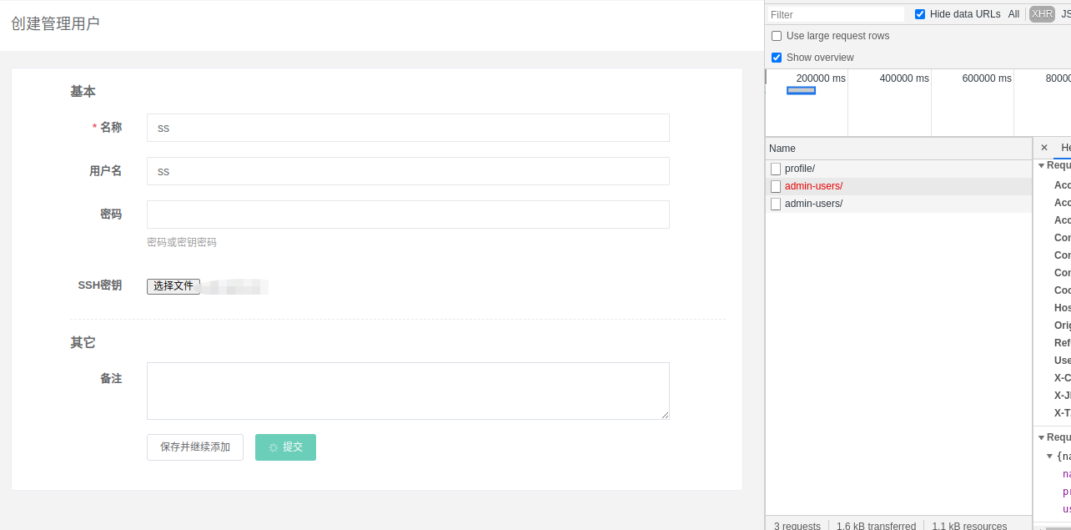Viewport: 1071px width, 530px height.
Task: Collapse the second Request section disclosure triangle
Action: point(1042,437)
